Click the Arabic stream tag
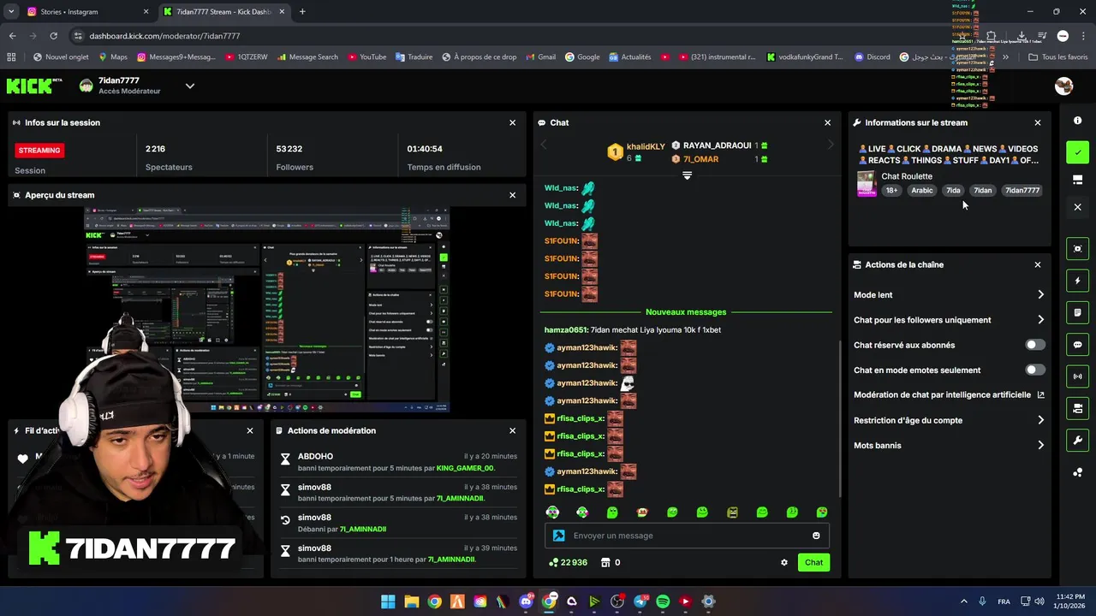Screen dimensions: 1096x616 (922, 191)
